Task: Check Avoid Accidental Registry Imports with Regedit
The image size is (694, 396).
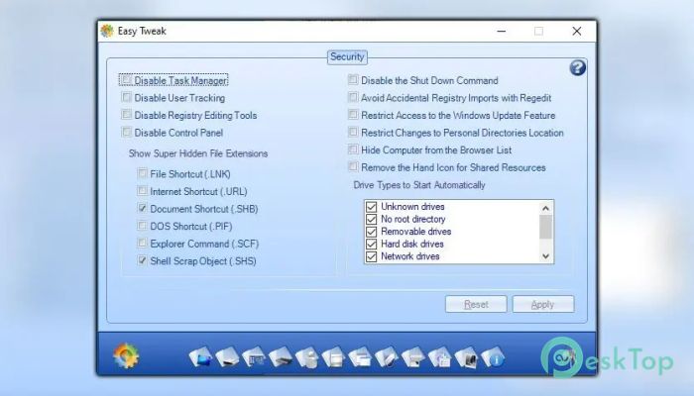Action: pyautogui.click(x=353, y=97)
